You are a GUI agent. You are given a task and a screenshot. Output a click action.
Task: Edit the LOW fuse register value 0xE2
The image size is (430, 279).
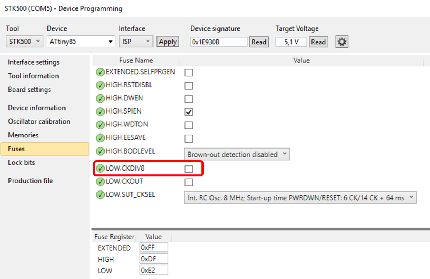pyautogui.click(x=154, y=270)
